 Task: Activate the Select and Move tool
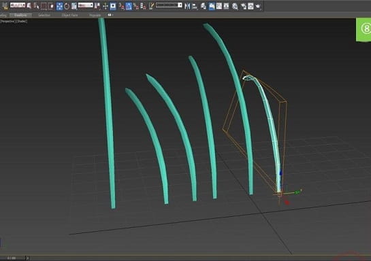(x=59, y=6)
